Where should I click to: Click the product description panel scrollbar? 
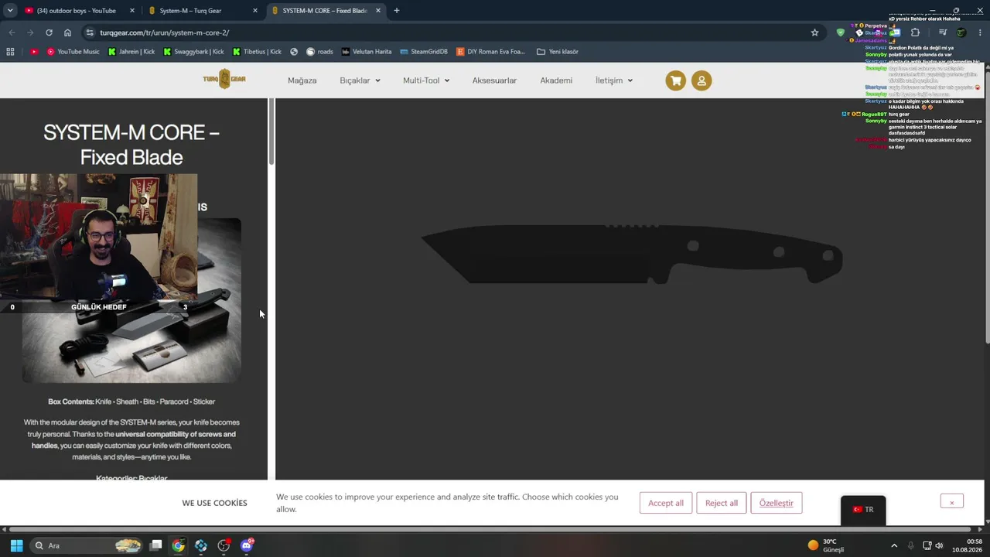(x=271, y=132)
